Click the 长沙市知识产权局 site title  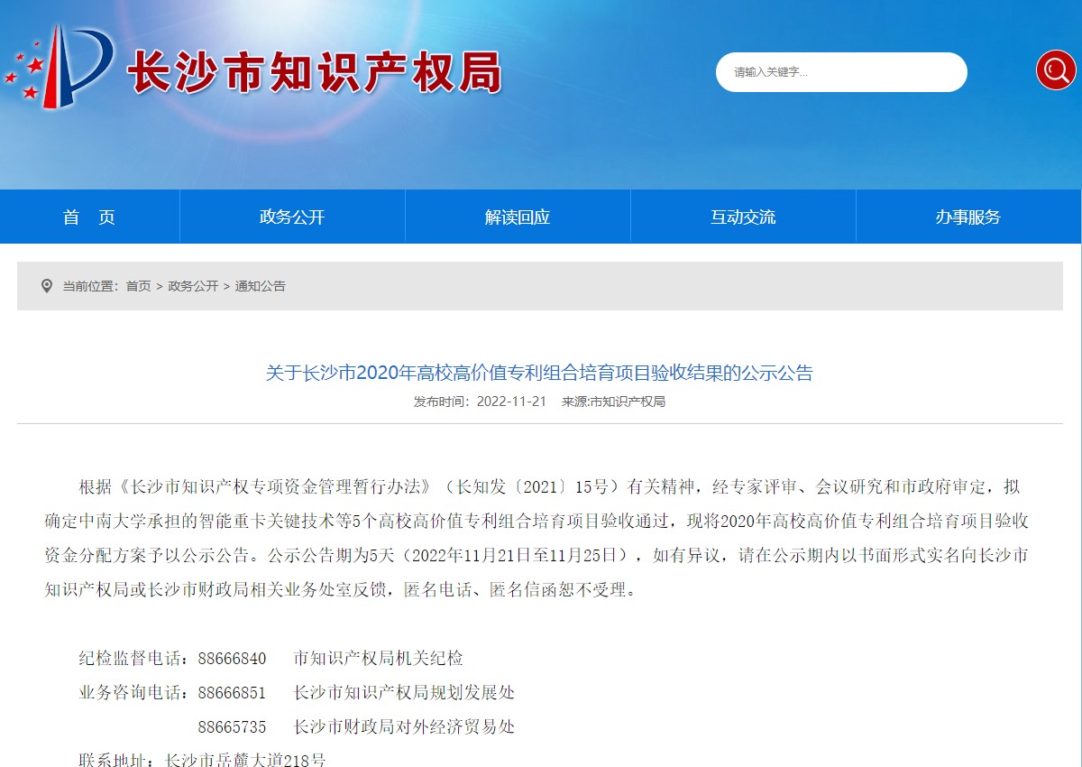point(314,72)
